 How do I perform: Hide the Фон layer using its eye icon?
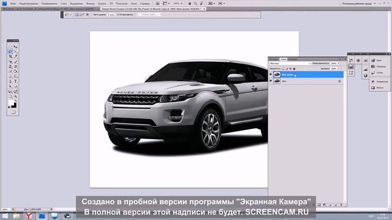(x=271, y=81)
